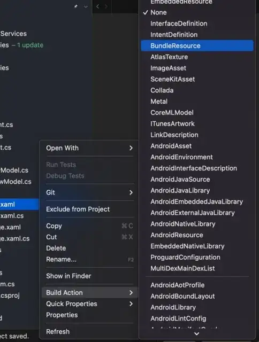Navigate forward with the right arrow
259x342 pixels.
106,6
